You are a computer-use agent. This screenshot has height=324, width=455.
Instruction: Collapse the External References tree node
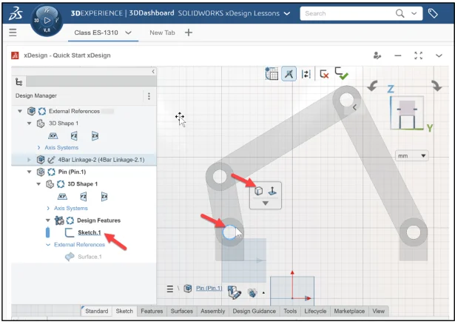click(21, 111)
